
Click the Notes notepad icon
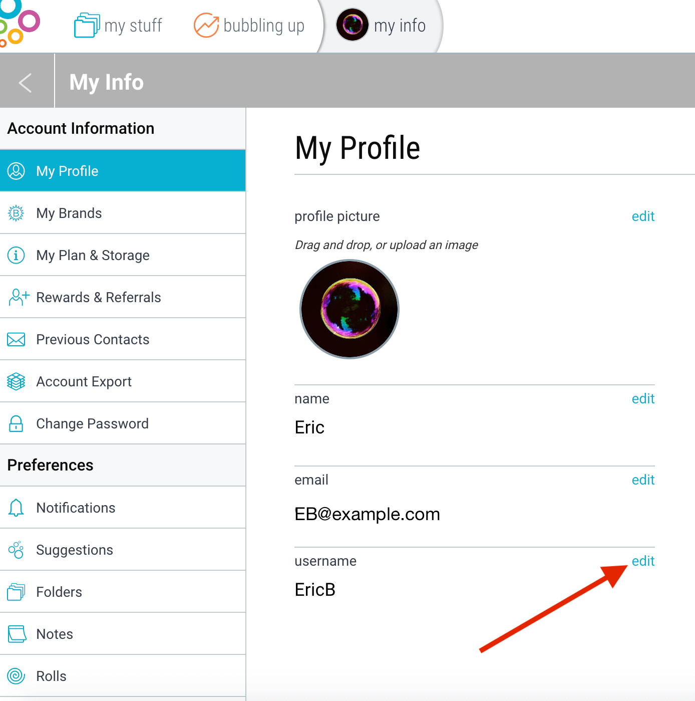coord(17,634)
